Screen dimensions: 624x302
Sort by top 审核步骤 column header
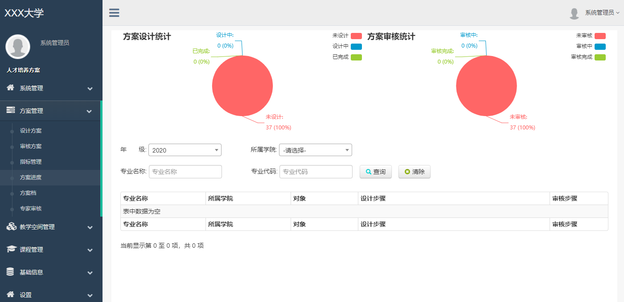579,198
